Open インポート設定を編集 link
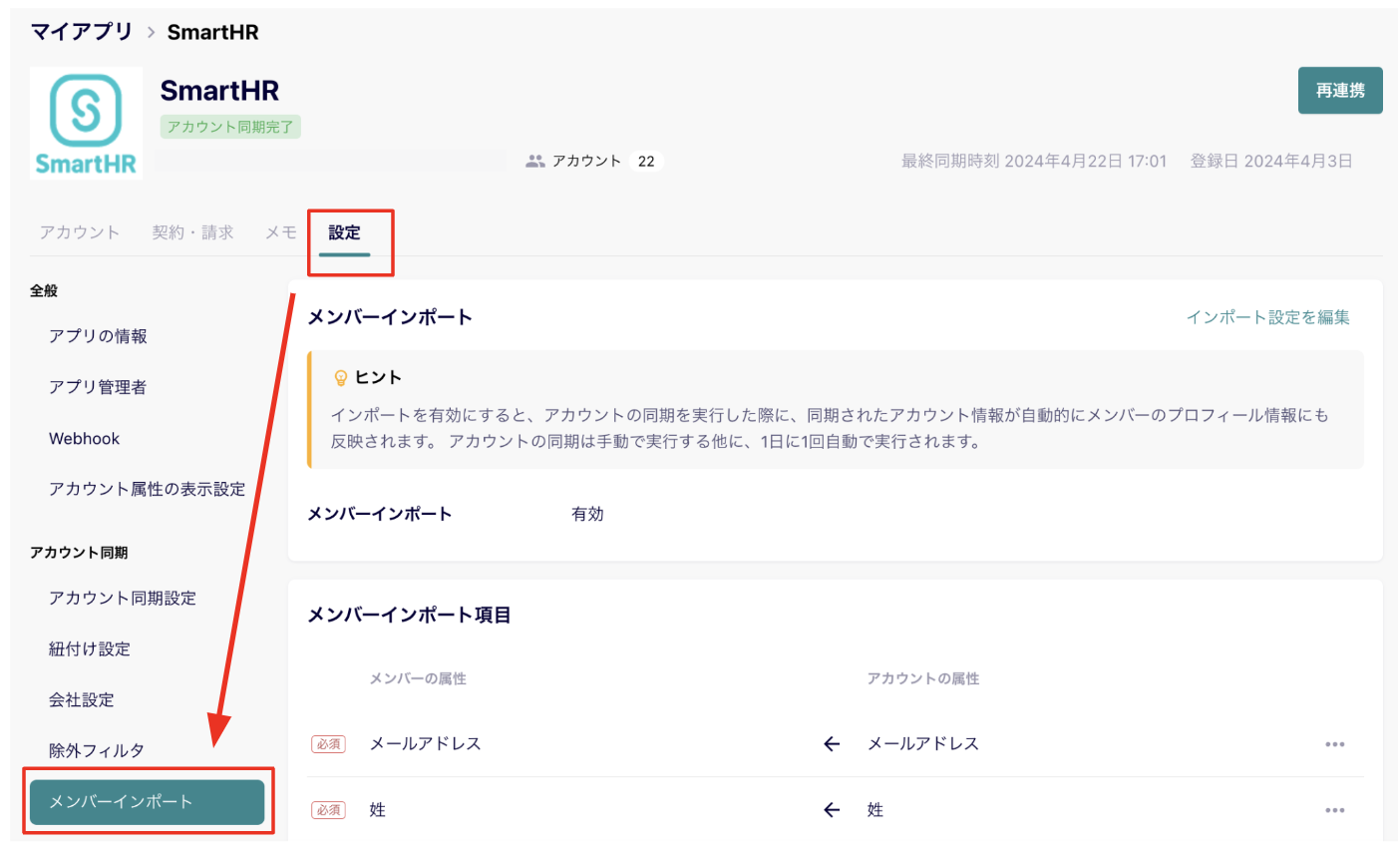 [1267, 317]
